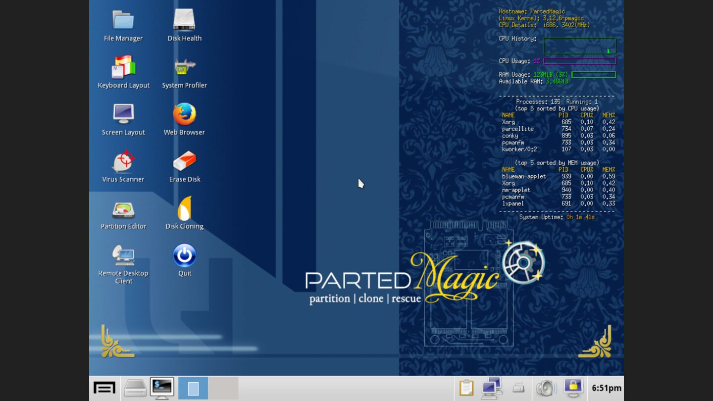This screenshot has width=713, height=401.
Task: Lock the screen from the system tray
Action: coord(573,388)
